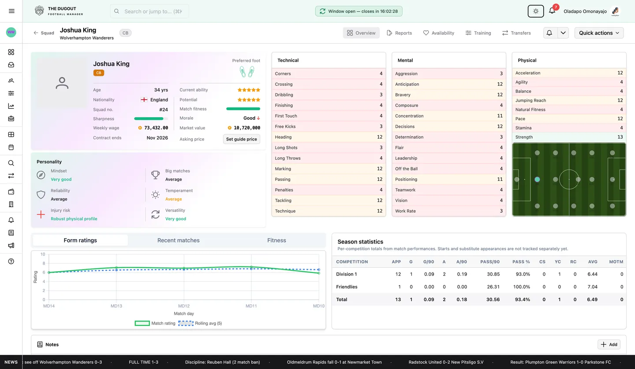This screenshot has height=369, width=635.
Task: Click the 'Robust physical profile' injury risk text
Action: 74,219
